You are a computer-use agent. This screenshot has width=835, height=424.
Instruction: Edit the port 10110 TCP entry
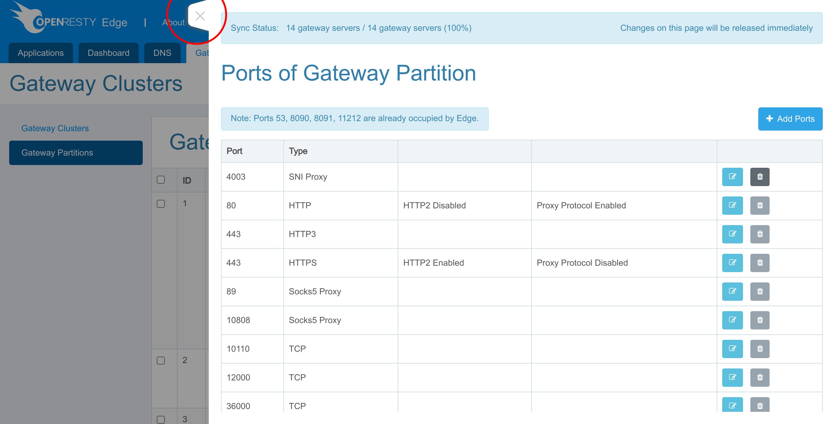pyautogui.click(x=732, y=349)
